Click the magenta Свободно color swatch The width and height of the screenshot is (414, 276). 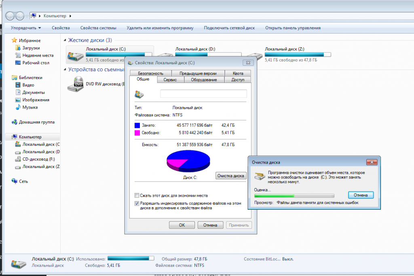(137, 133)
